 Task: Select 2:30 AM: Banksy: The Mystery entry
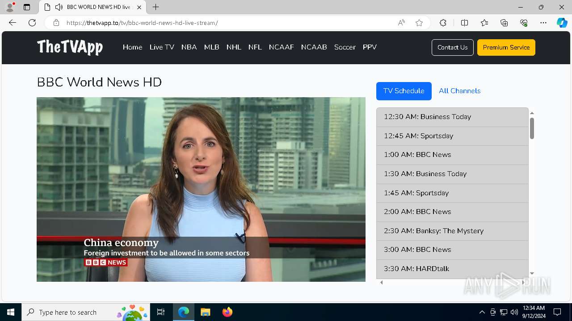pos(452,231)
